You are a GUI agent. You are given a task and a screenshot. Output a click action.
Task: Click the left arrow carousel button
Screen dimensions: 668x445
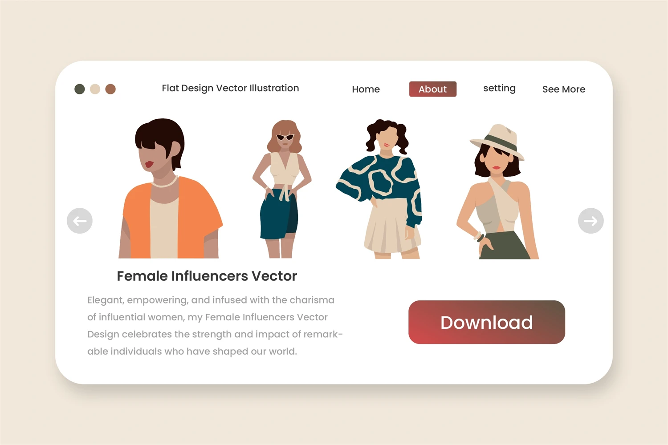(80, 221)
